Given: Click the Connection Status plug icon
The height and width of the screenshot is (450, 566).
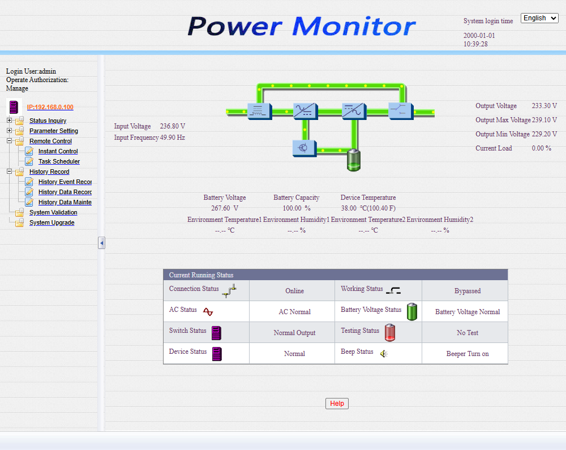Looking at the screenshot, I should coord(229,291).
